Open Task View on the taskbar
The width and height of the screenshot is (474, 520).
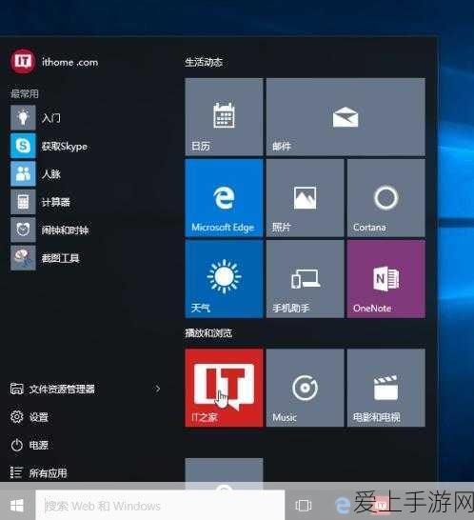click(x=304, y=506)
